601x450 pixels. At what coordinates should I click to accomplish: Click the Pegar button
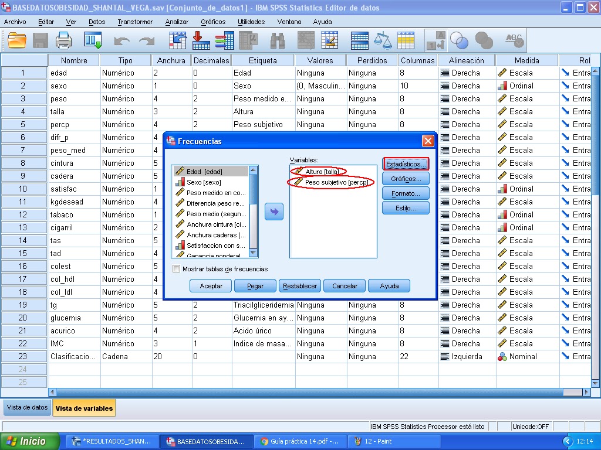pyautogui.click(x=255, y=286)
